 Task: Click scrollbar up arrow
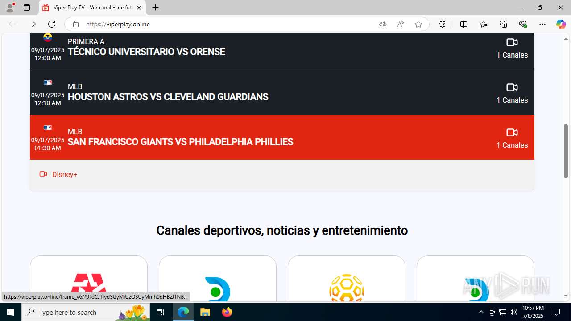566,39
